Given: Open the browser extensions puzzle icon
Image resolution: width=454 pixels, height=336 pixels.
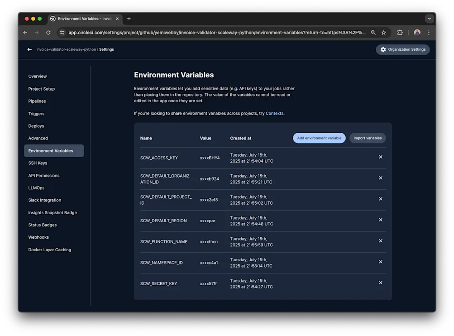Looking at the screenshot, I should (400, 32).
